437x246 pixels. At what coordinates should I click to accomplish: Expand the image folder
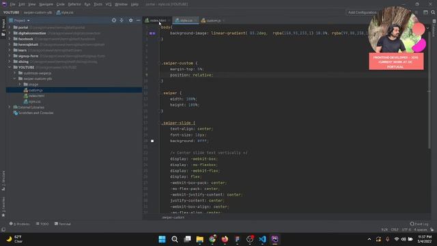pyautogui.click(x=20, y=84)
